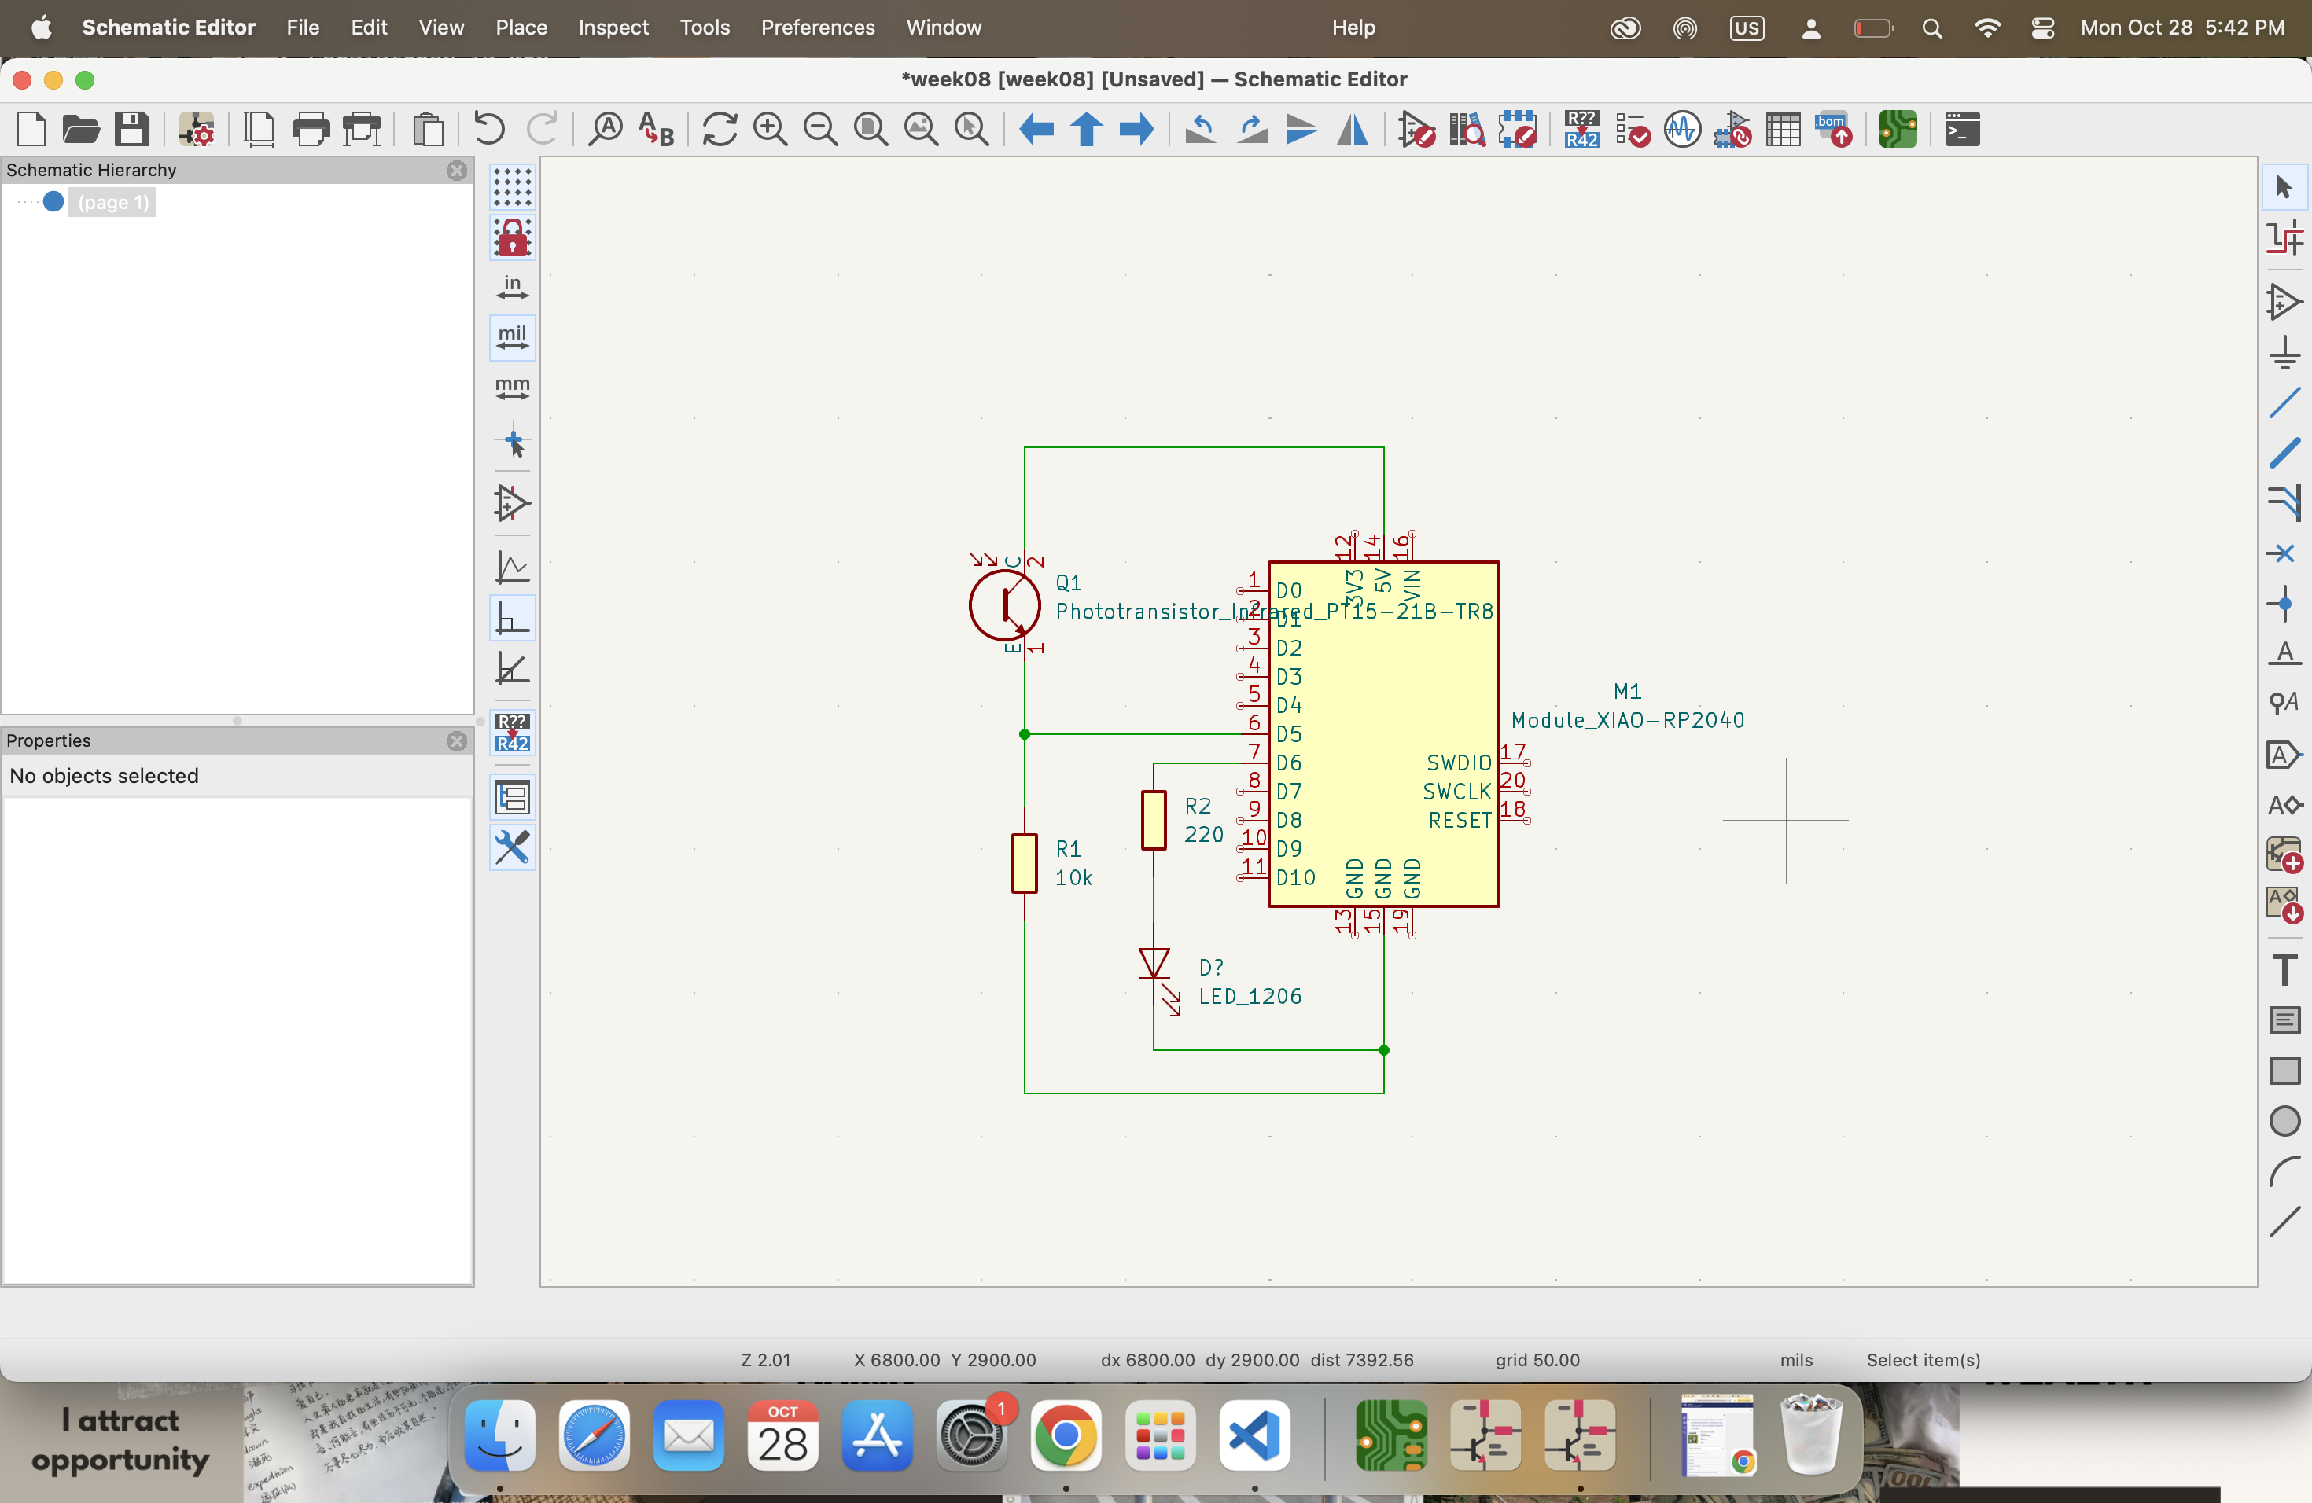Zoom out of the schematic

pyautogui.click(x=821, y=129)
